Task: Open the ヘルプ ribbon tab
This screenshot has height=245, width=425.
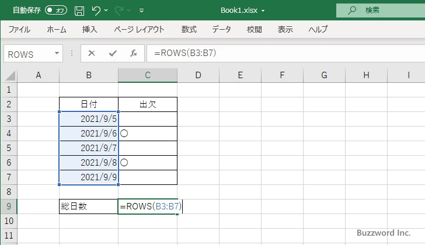Action: pyautogui.click(x=318, y=29)
